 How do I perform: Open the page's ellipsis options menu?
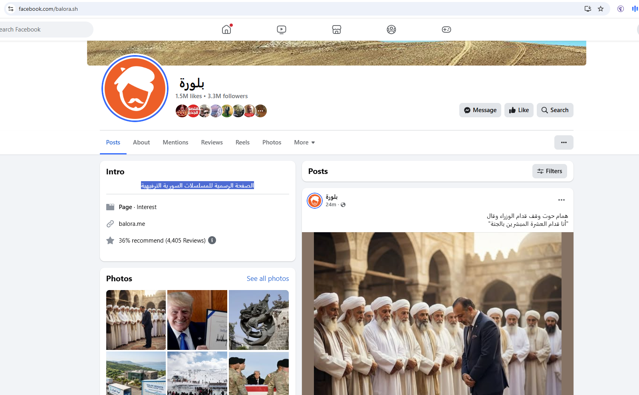(x=564, y=142)
